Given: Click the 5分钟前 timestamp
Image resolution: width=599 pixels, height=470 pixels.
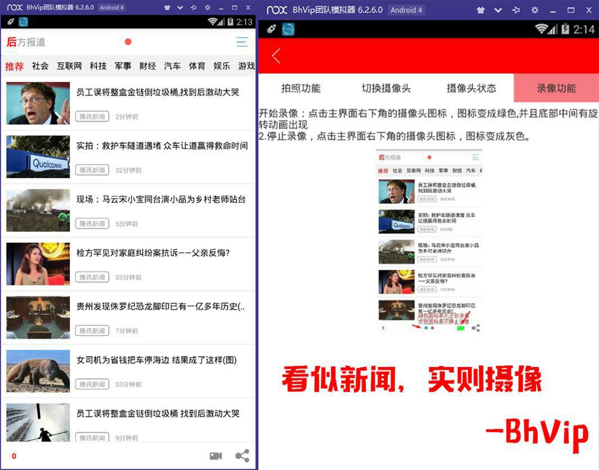Looking at the screenshot, I should point(127,223).
